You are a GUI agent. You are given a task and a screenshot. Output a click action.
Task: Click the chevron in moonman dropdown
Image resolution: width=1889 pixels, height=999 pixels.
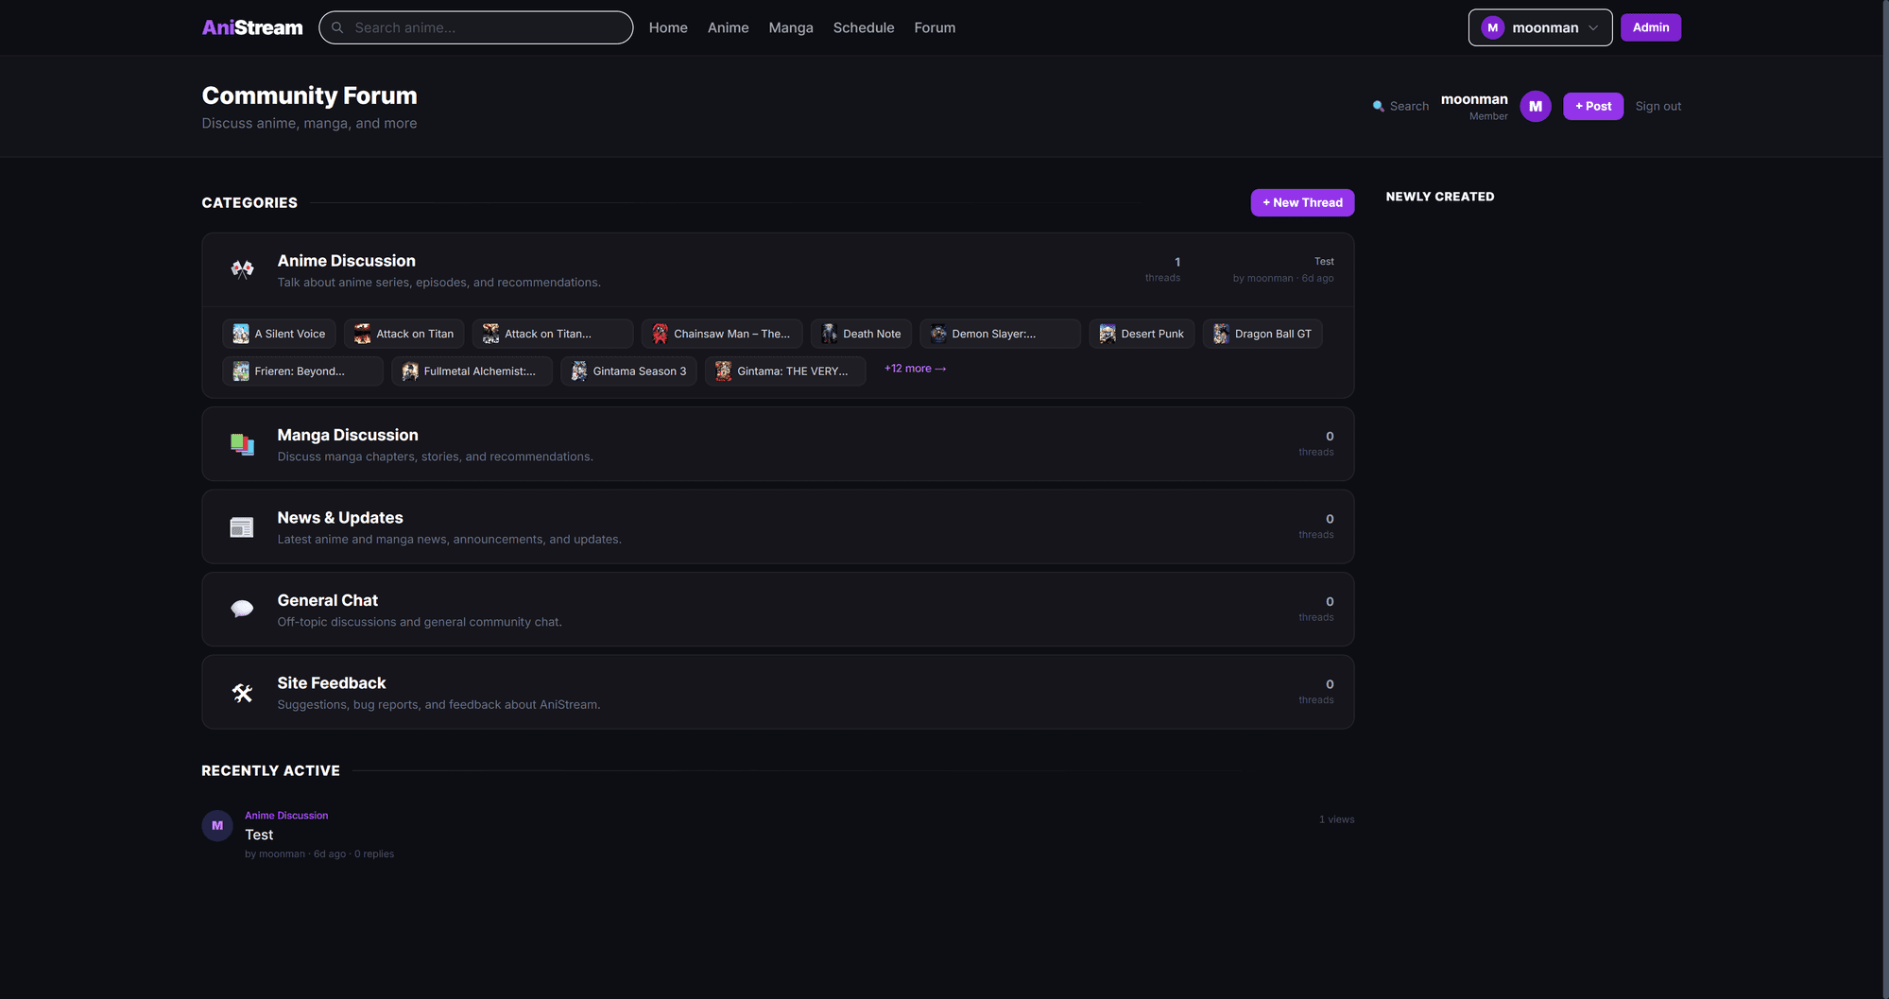pos(1593,27)
